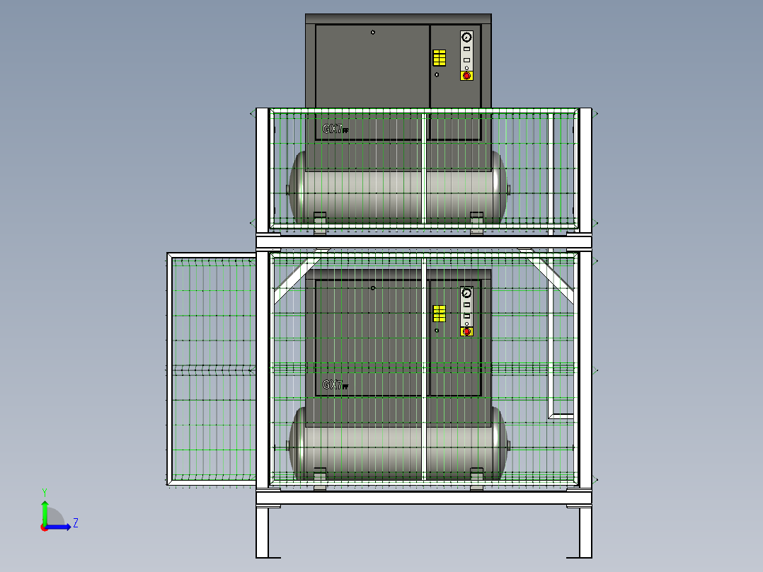Select the top lid of the upper compressor cabinet
The width and height of the screenshot is (763, 572).
pyautogui.click(x=398, y=19)
